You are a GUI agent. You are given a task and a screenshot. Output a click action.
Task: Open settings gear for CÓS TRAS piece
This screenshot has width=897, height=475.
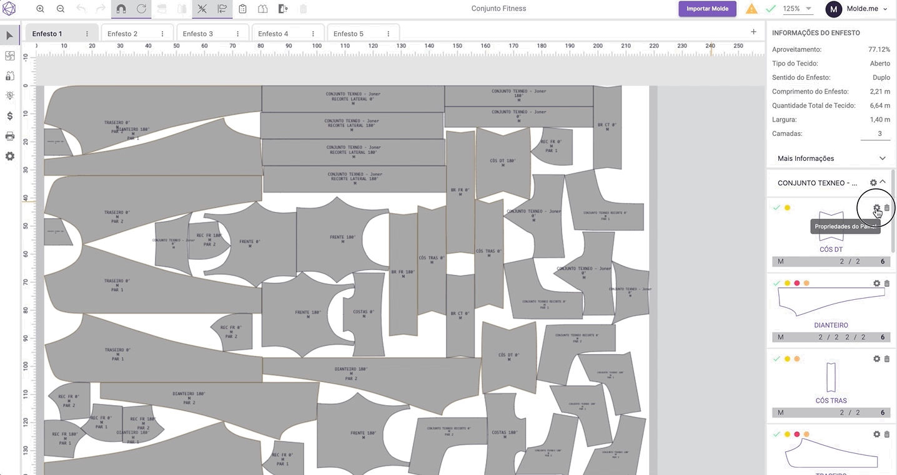click(876, 358)
